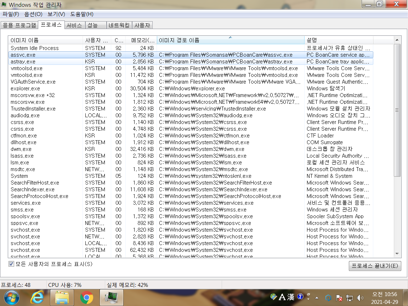Screen dimensions: 408x306
Task: Sort by 이미지 이름 column header
Action: [x=45, y=40]
